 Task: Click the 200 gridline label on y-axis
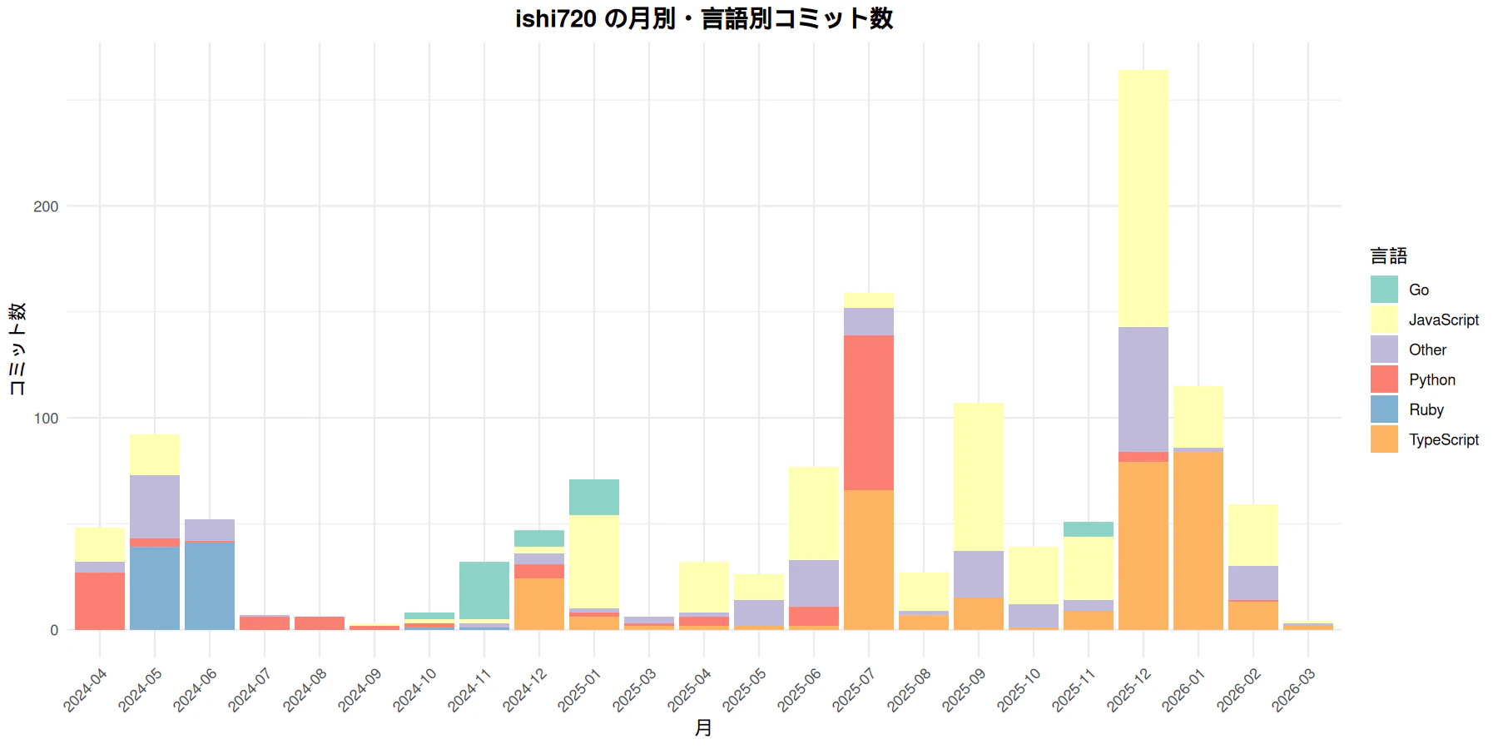pos(47,206)
